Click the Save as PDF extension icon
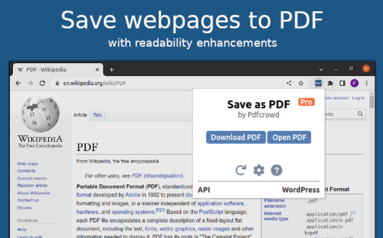 pos(318,83)
